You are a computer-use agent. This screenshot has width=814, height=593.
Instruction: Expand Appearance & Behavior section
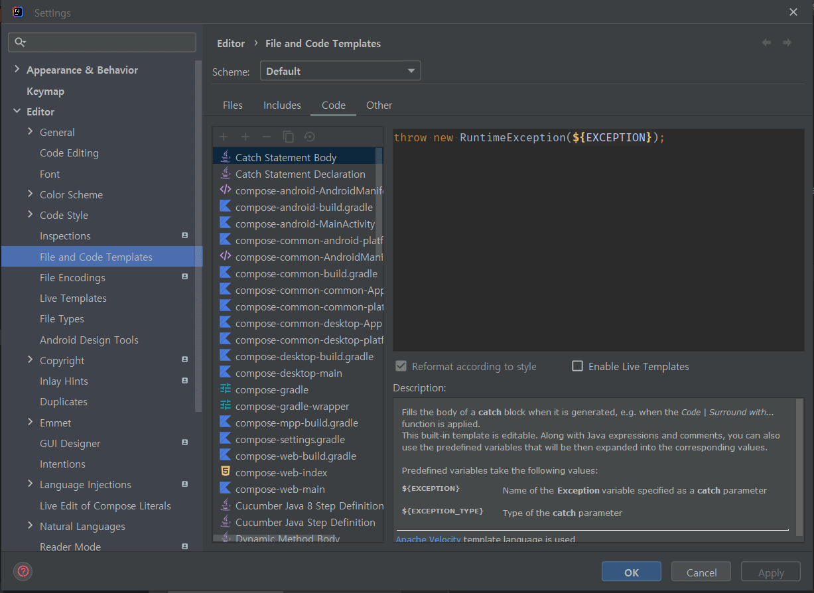pyautogui.click(x=17, y=70)
